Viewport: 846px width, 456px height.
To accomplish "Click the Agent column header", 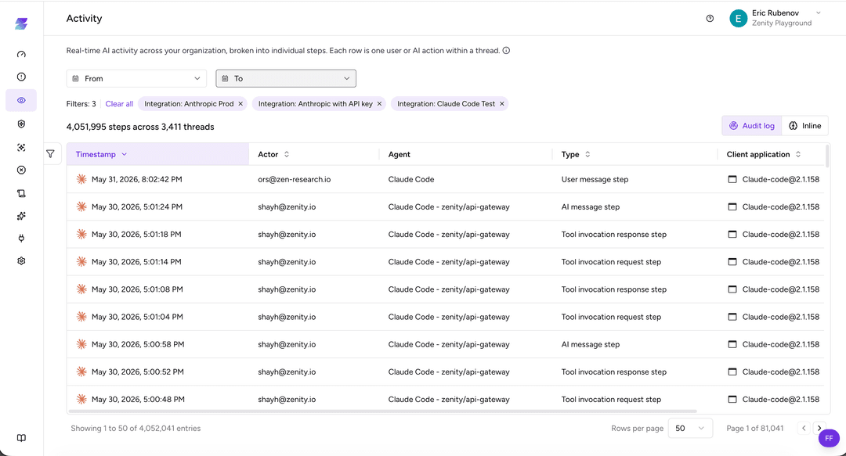I will 399,154.
